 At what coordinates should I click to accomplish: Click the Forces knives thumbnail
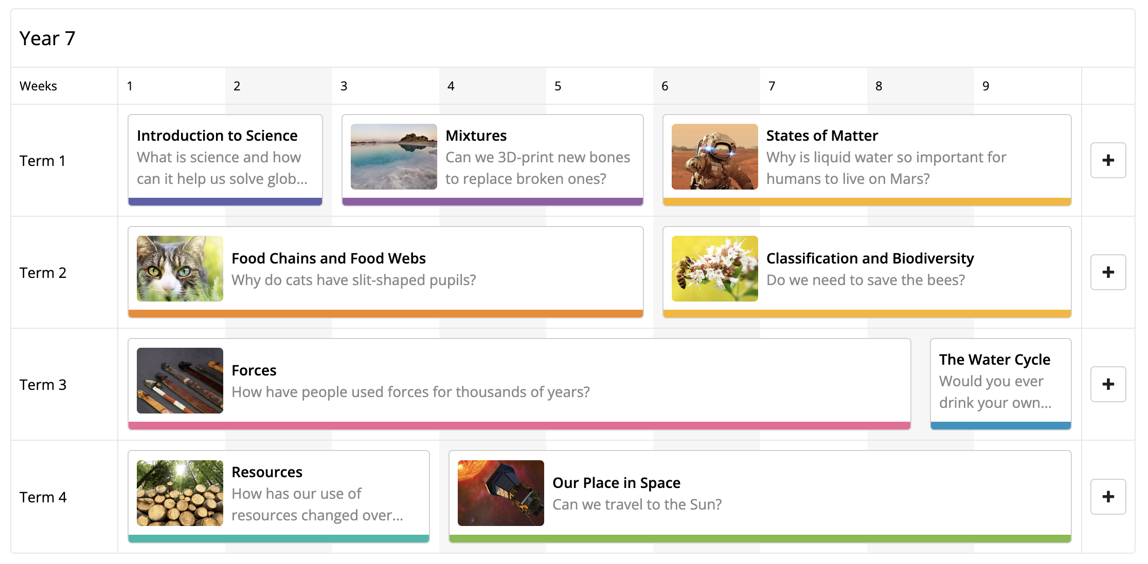tap(180, 381)
